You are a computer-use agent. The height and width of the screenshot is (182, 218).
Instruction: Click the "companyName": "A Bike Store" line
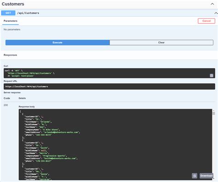click(x=42, y=130)
